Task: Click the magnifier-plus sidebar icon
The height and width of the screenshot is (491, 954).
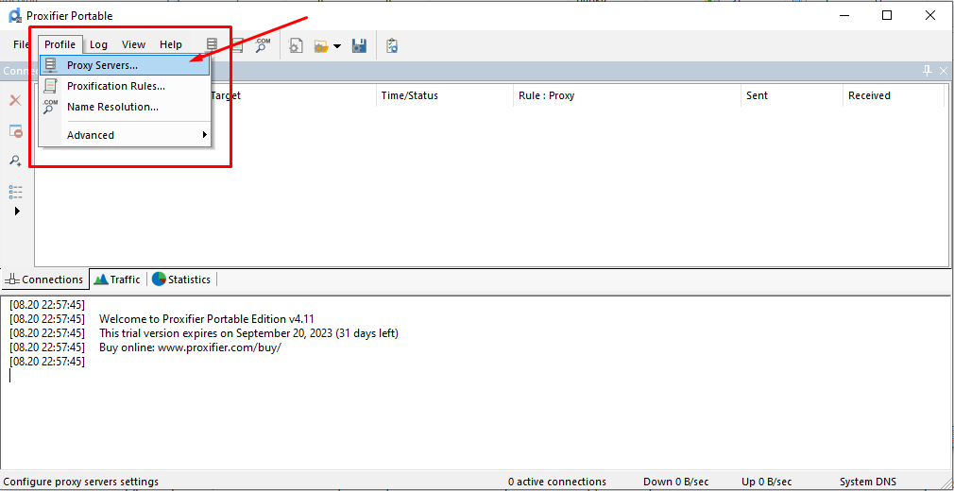Action: point(15,161)
